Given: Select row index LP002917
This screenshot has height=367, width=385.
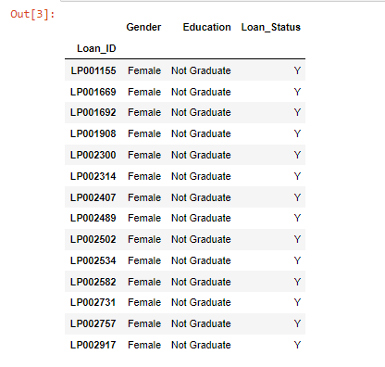Looking at the screenshot, I should pyautogui.click(x=93, y=345).
